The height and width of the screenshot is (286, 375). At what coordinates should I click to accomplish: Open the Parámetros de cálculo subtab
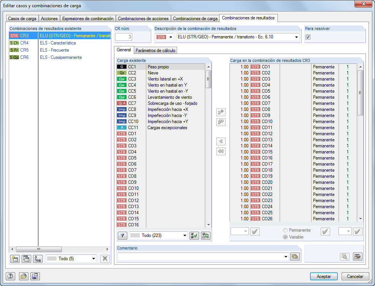click(155, 51)
